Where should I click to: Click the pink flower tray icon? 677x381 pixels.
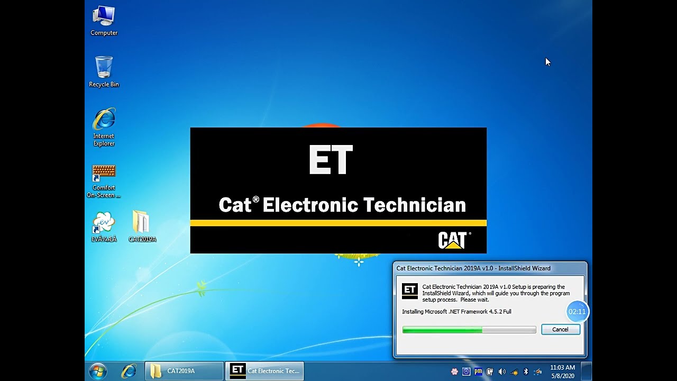pyautogui.click(x=454, y=371)
